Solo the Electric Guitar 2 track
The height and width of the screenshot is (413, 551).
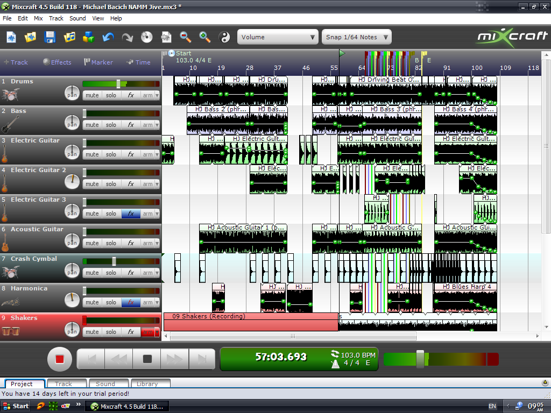tap(111, 184)
